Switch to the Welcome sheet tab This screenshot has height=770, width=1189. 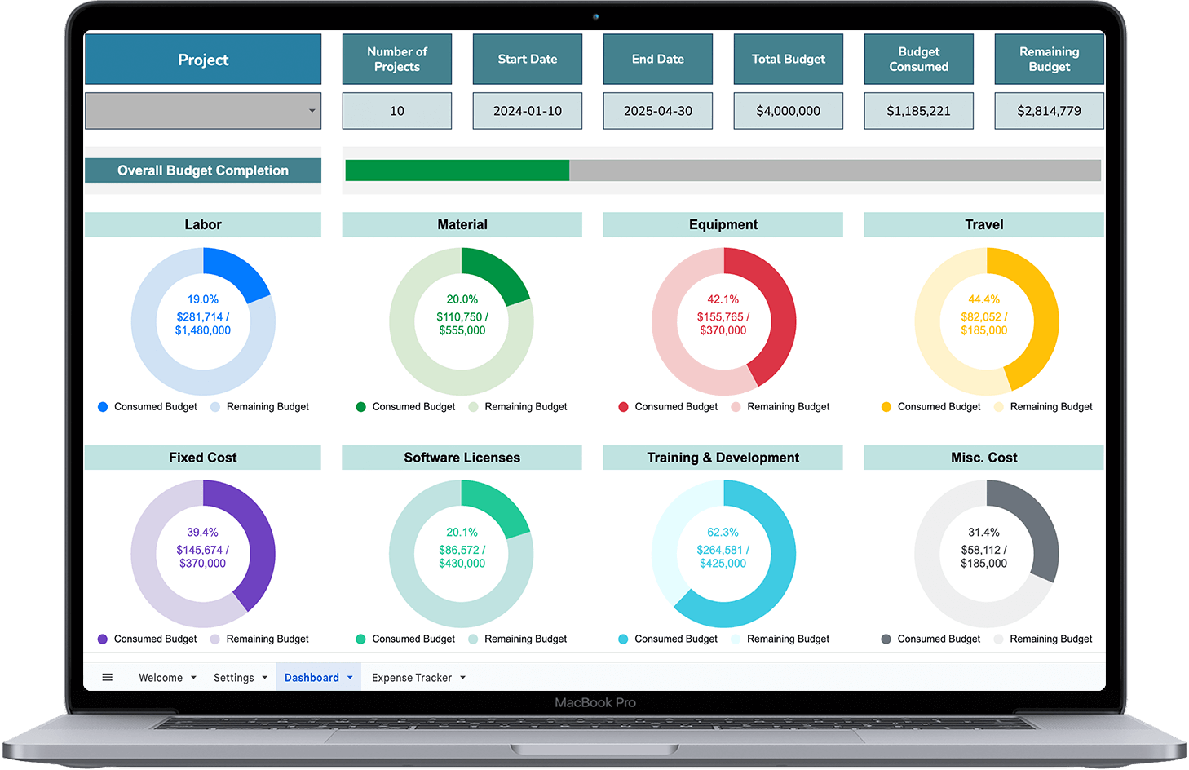coord(161,678)
